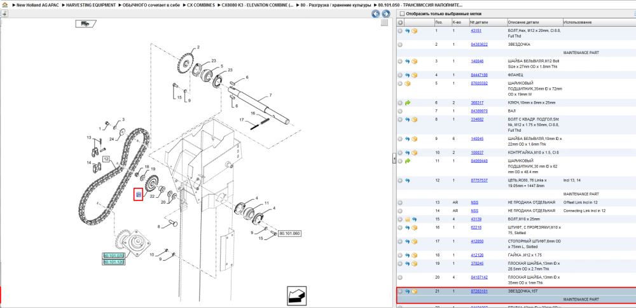Click blue arrow icon for part 87757537

[408, 180]
